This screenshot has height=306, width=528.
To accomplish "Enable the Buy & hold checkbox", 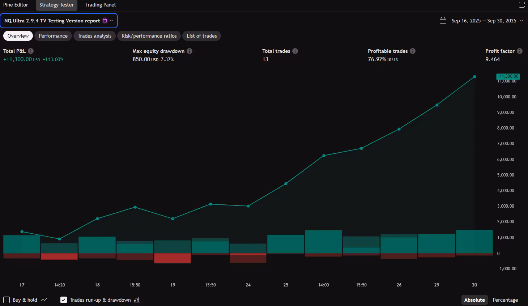I will click(x=7, y=300).
